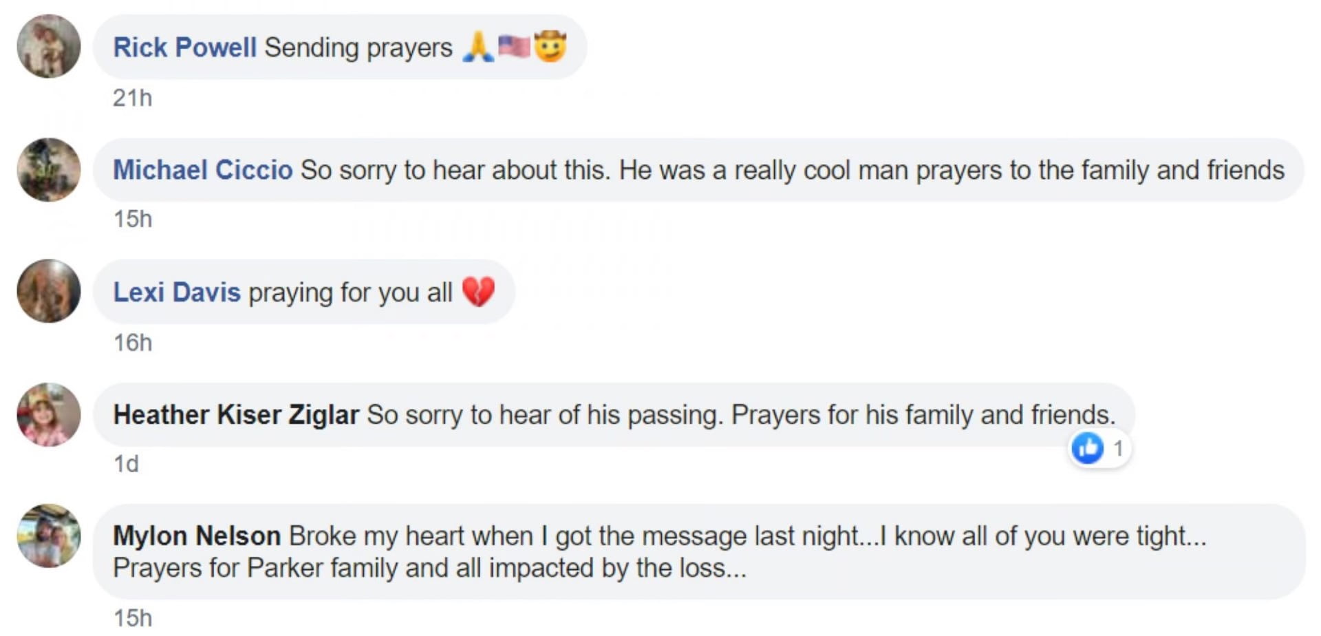Click the 16h timestamp under Lexi Davis

click(x=132, y=343)
